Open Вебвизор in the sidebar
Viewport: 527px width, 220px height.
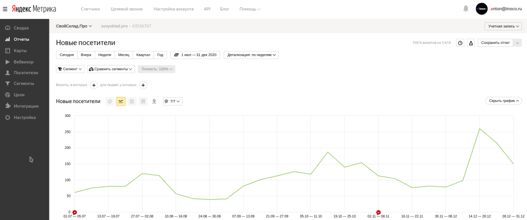pyautogui.click(x=24, y=62)
